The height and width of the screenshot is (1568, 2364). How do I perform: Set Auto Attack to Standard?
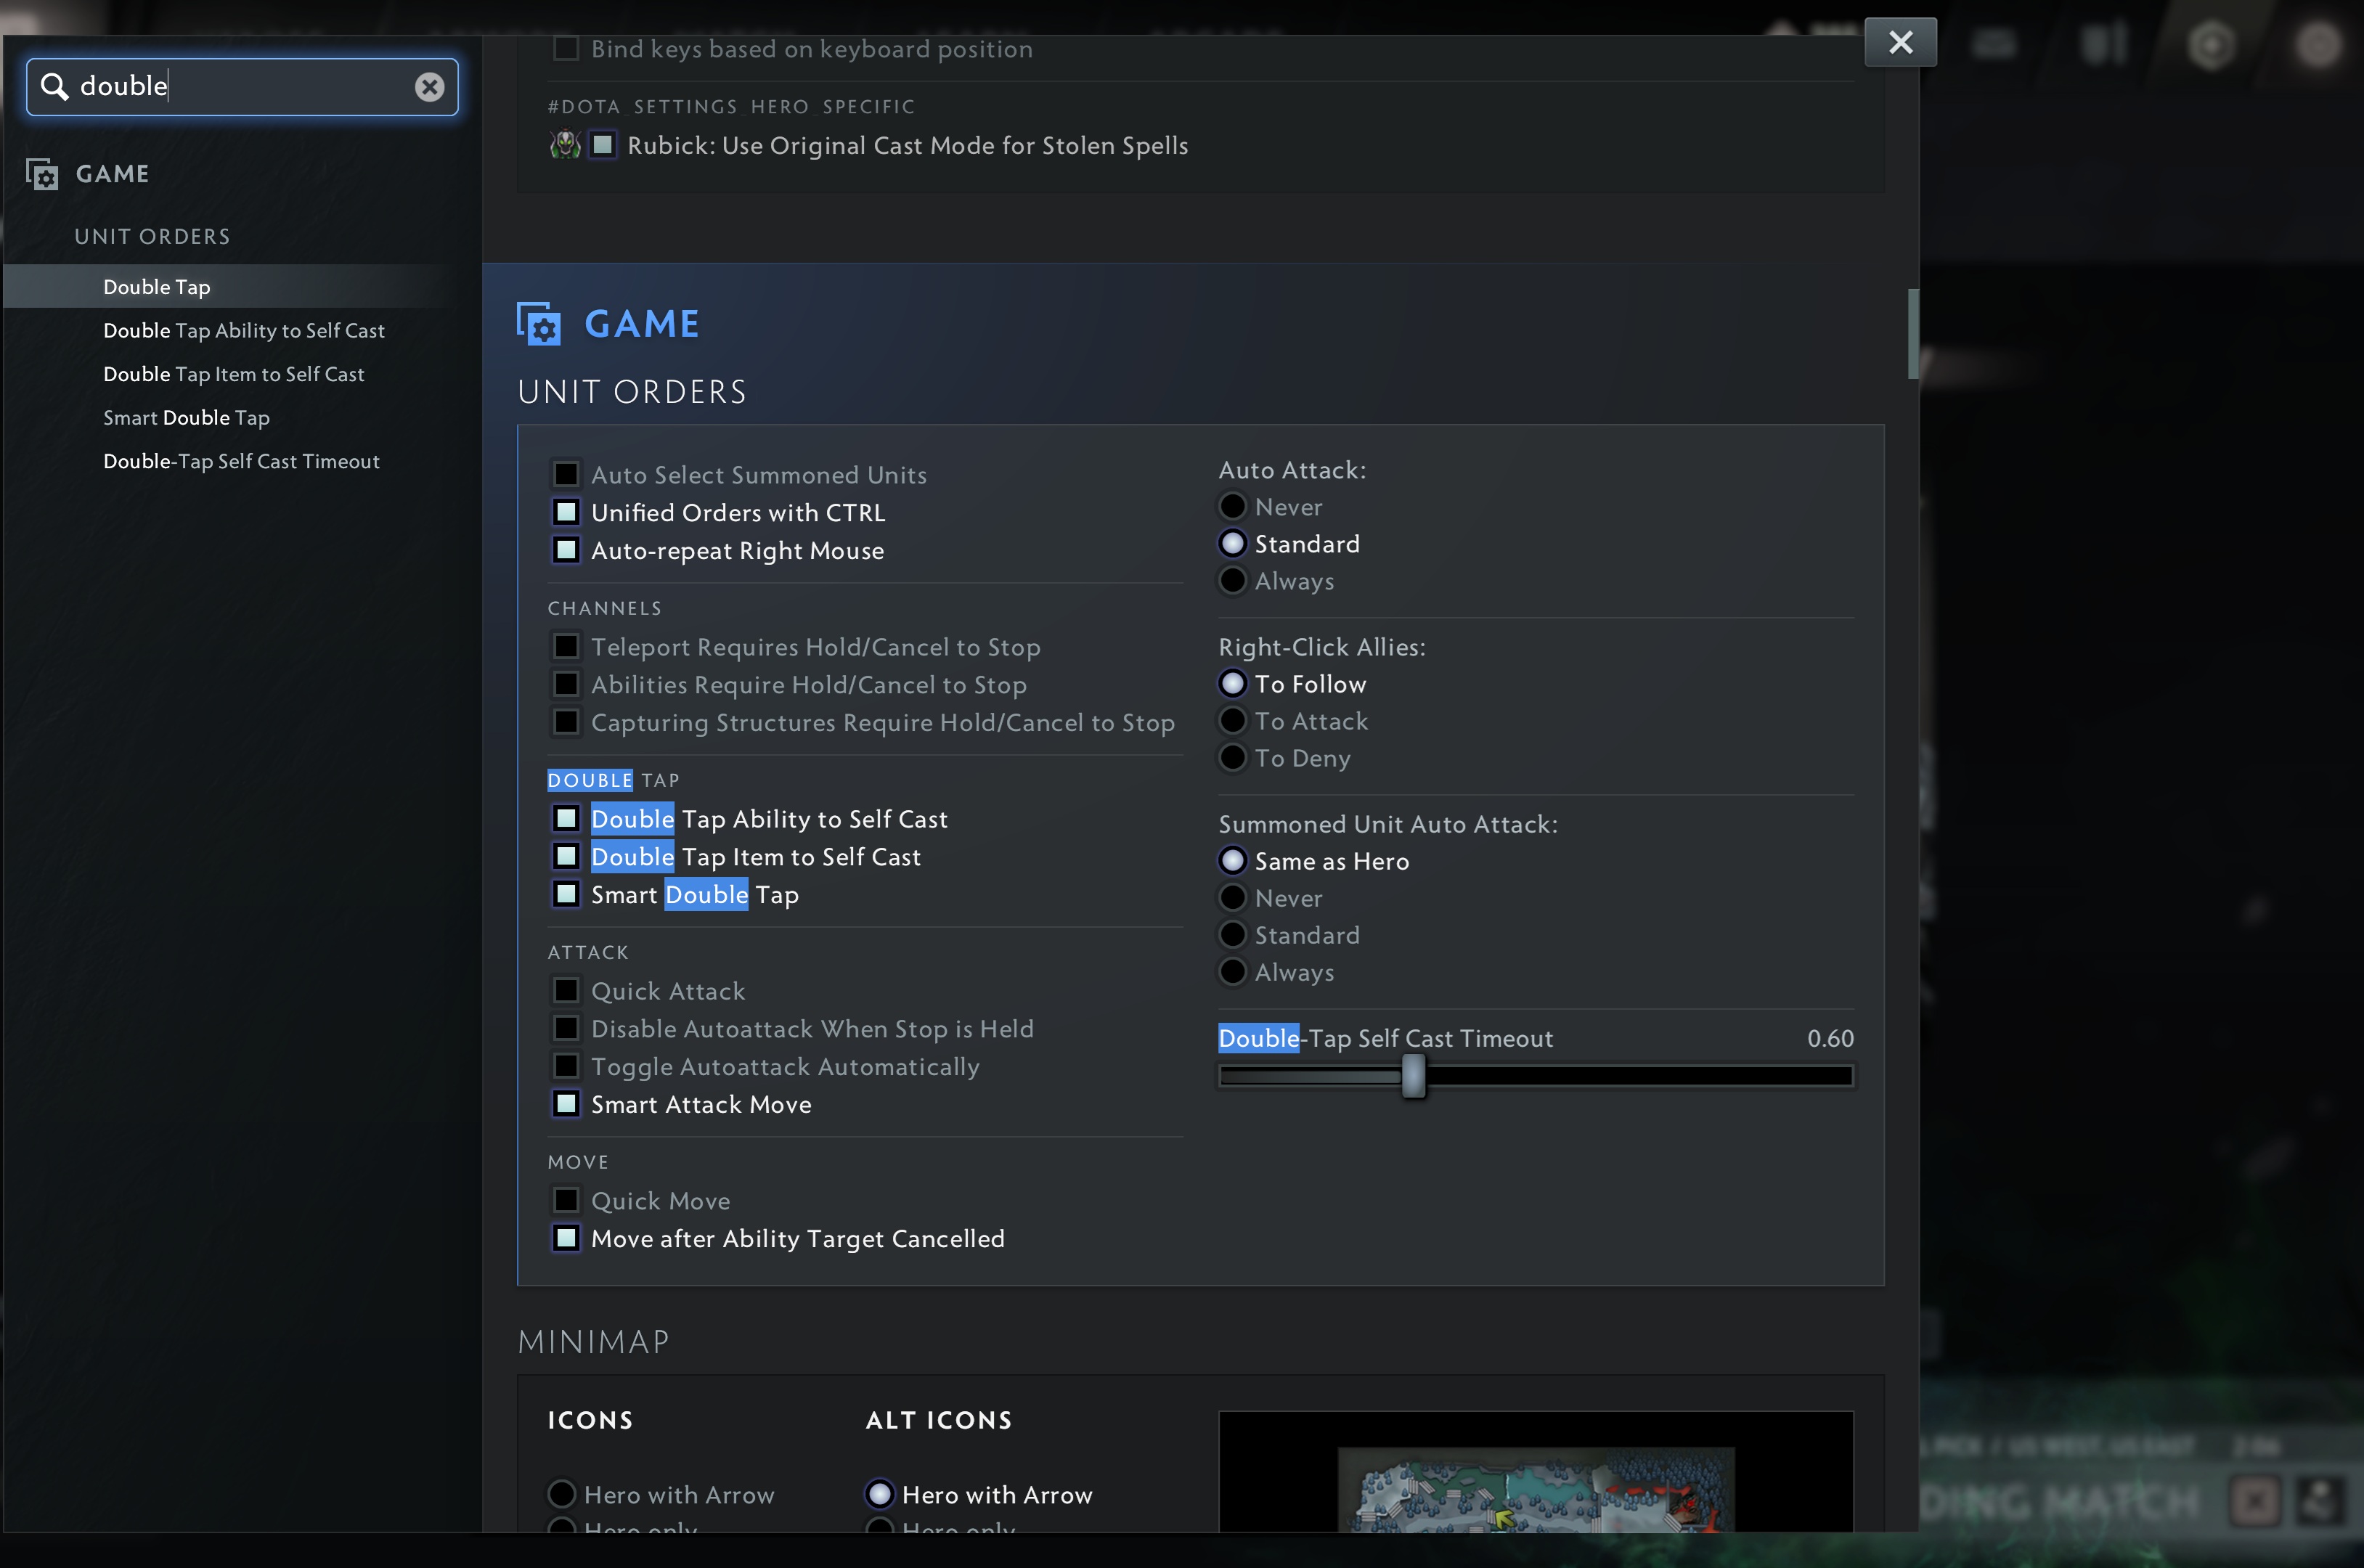tap(1233, 544)
